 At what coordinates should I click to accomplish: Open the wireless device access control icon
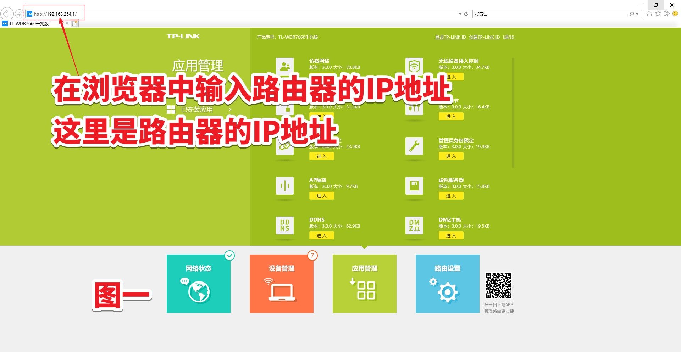point(414,66)
